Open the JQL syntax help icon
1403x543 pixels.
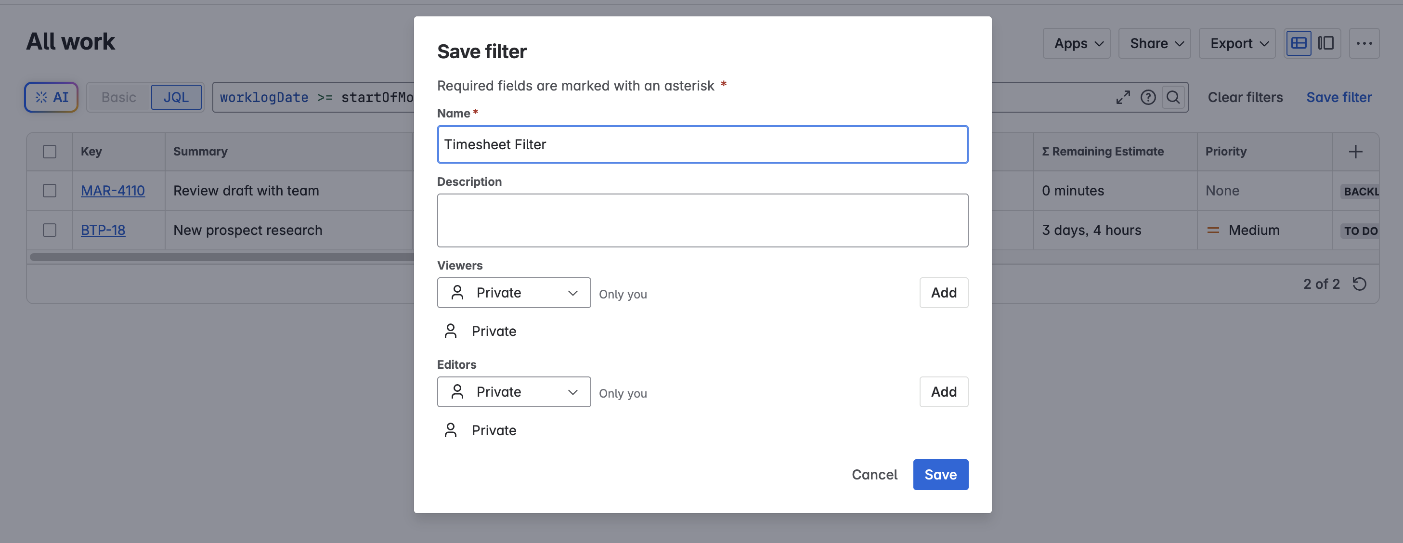(1147, 97)
